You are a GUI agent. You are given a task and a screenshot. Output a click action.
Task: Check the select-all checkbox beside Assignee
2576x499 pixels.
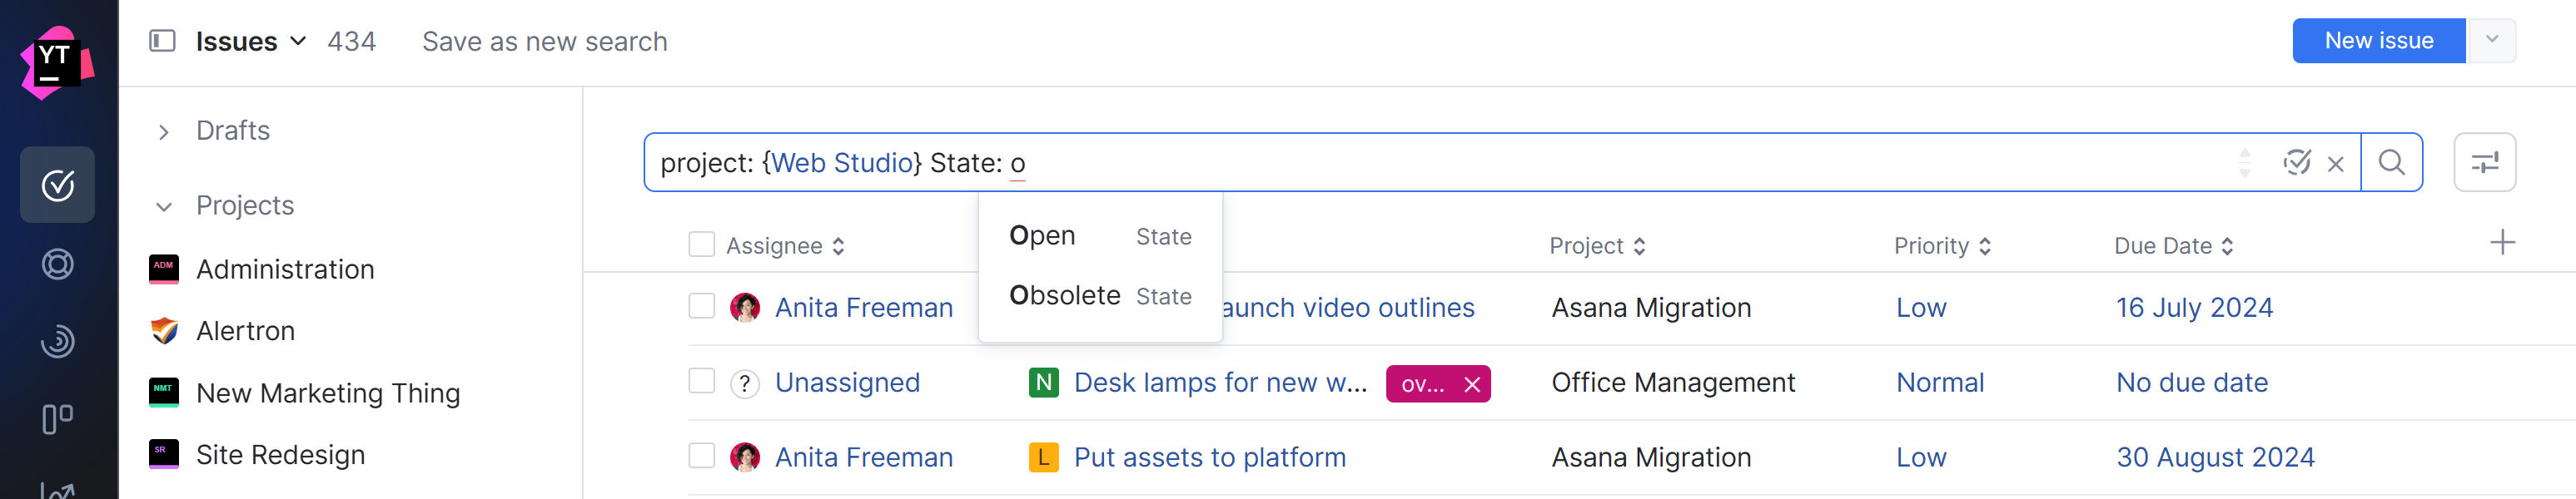(702, 245)
